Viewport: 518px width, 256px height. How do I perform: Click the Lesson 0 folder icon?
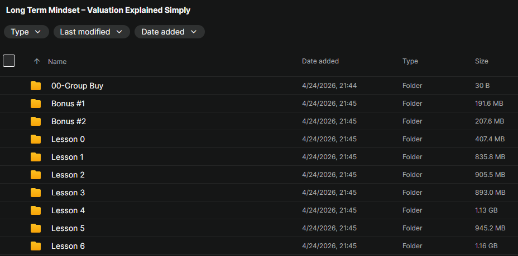tap(36, 139)
